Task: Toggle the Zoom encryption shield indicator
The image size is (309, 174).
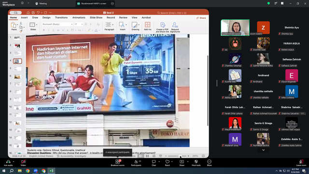Action: pyautogui.click(x=268, y=3)
